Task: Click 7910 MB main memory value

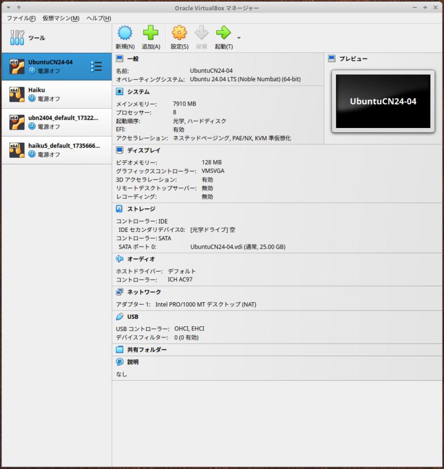Action: tap(184, 104)
